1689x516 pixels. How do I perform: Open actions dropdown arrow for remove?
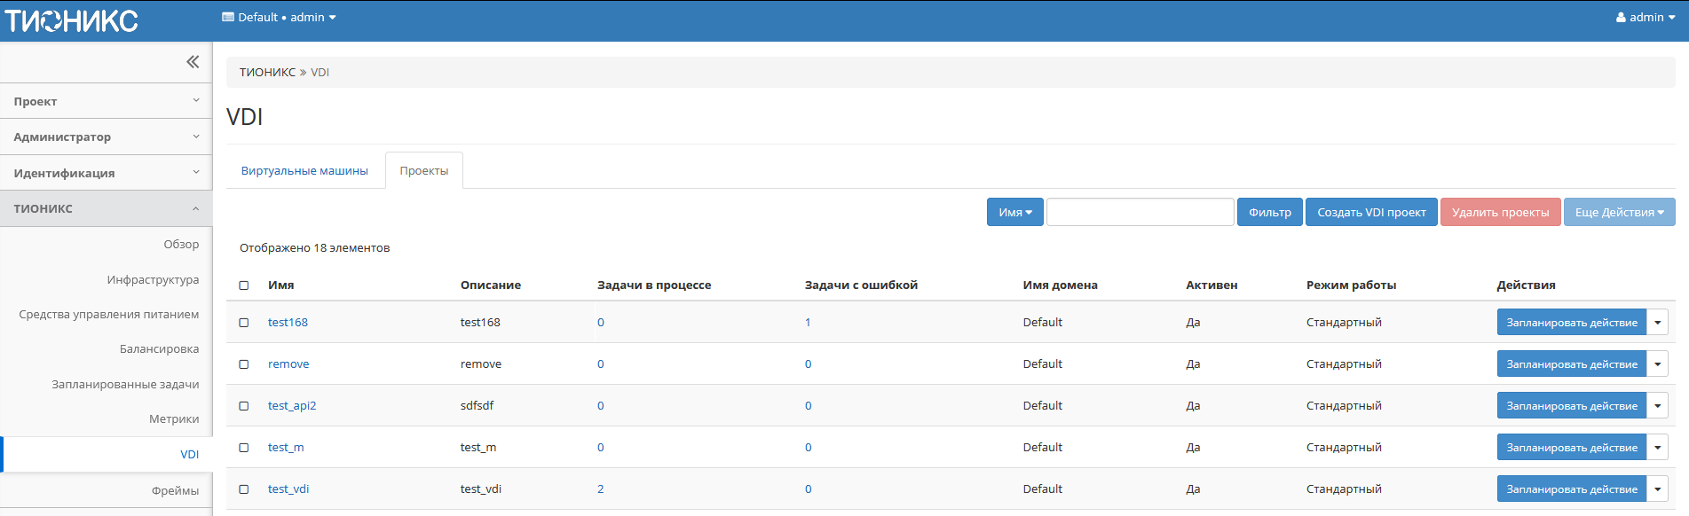[1657, 364]
